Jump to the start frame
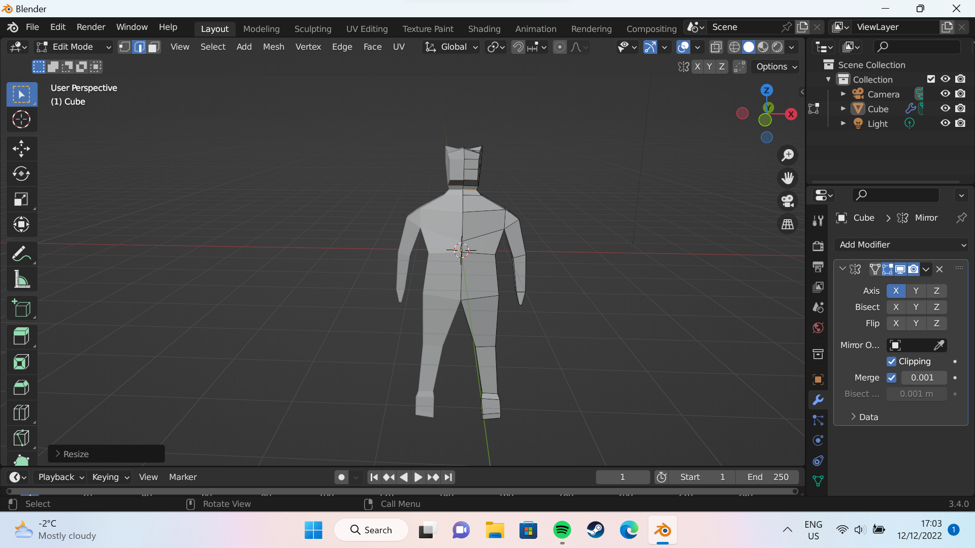The width and height of the screenshot is (975, 548). [x=374, y=477]
